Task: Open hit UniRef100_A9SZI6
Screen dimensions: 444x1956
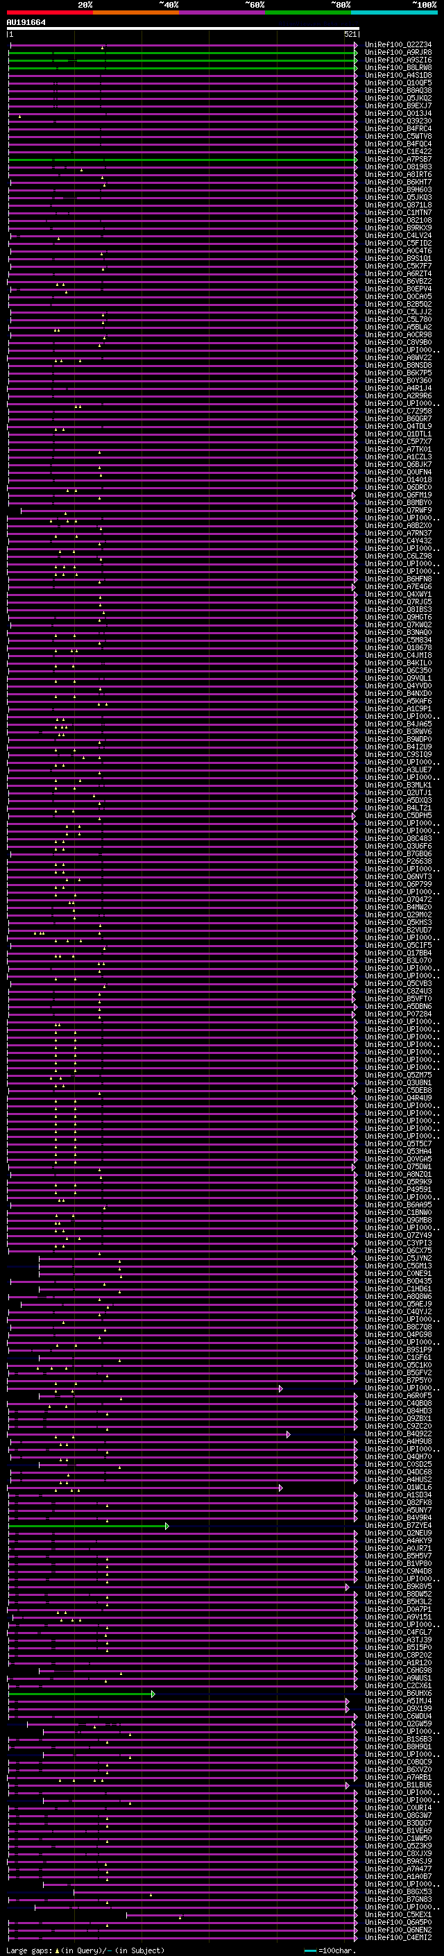Action: pos(398,60)
